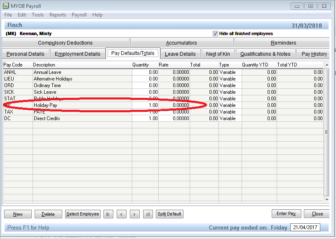Image resolution: width=336 pixels, height=239 pixels.
Task: Toggle Hide all finished employees checkbox
Action: [x=215, y=34]
